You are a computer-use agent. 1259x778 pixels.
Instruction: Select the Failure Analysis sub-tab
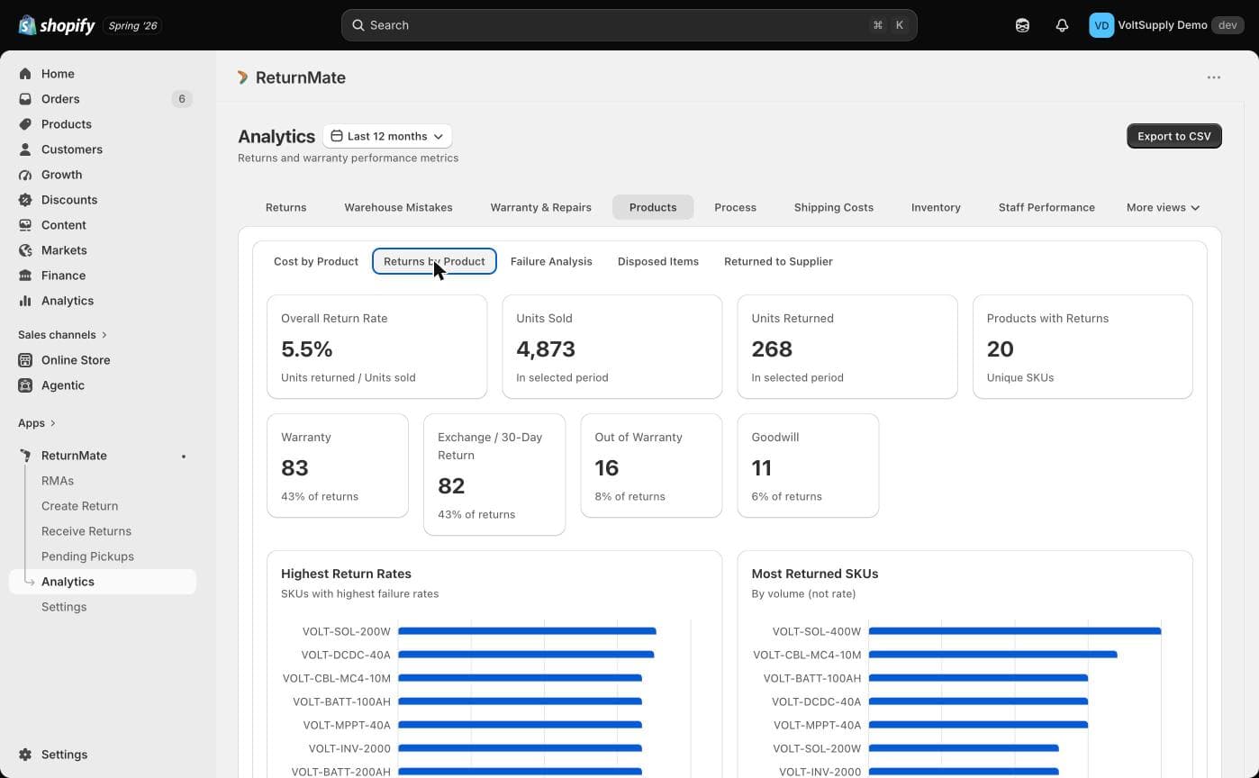tap(551, 261)
